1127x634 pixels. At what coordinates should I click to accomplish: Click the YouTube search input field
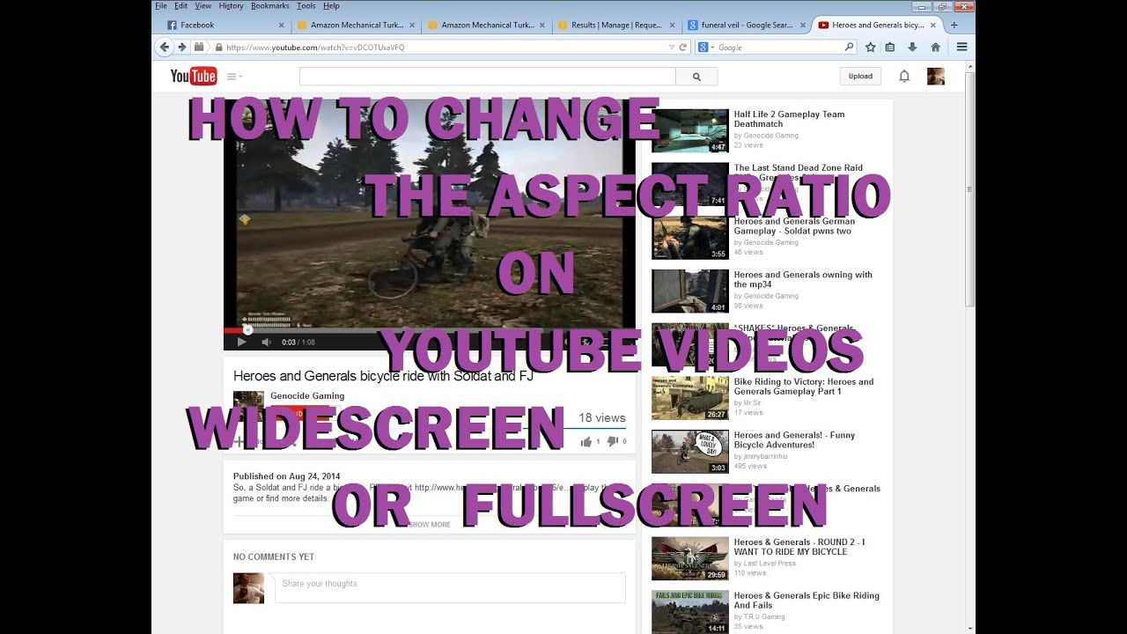click(x=487, y=77)
